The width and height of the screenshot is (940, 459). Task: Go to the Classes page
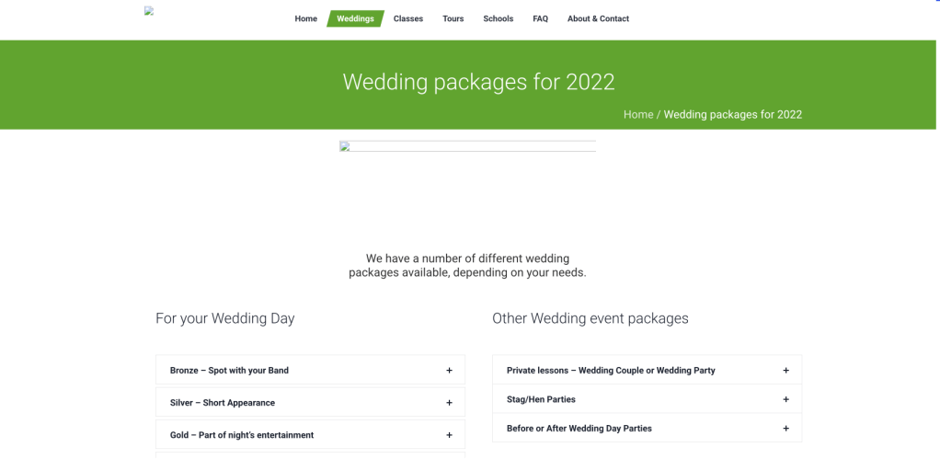point(407,18)
